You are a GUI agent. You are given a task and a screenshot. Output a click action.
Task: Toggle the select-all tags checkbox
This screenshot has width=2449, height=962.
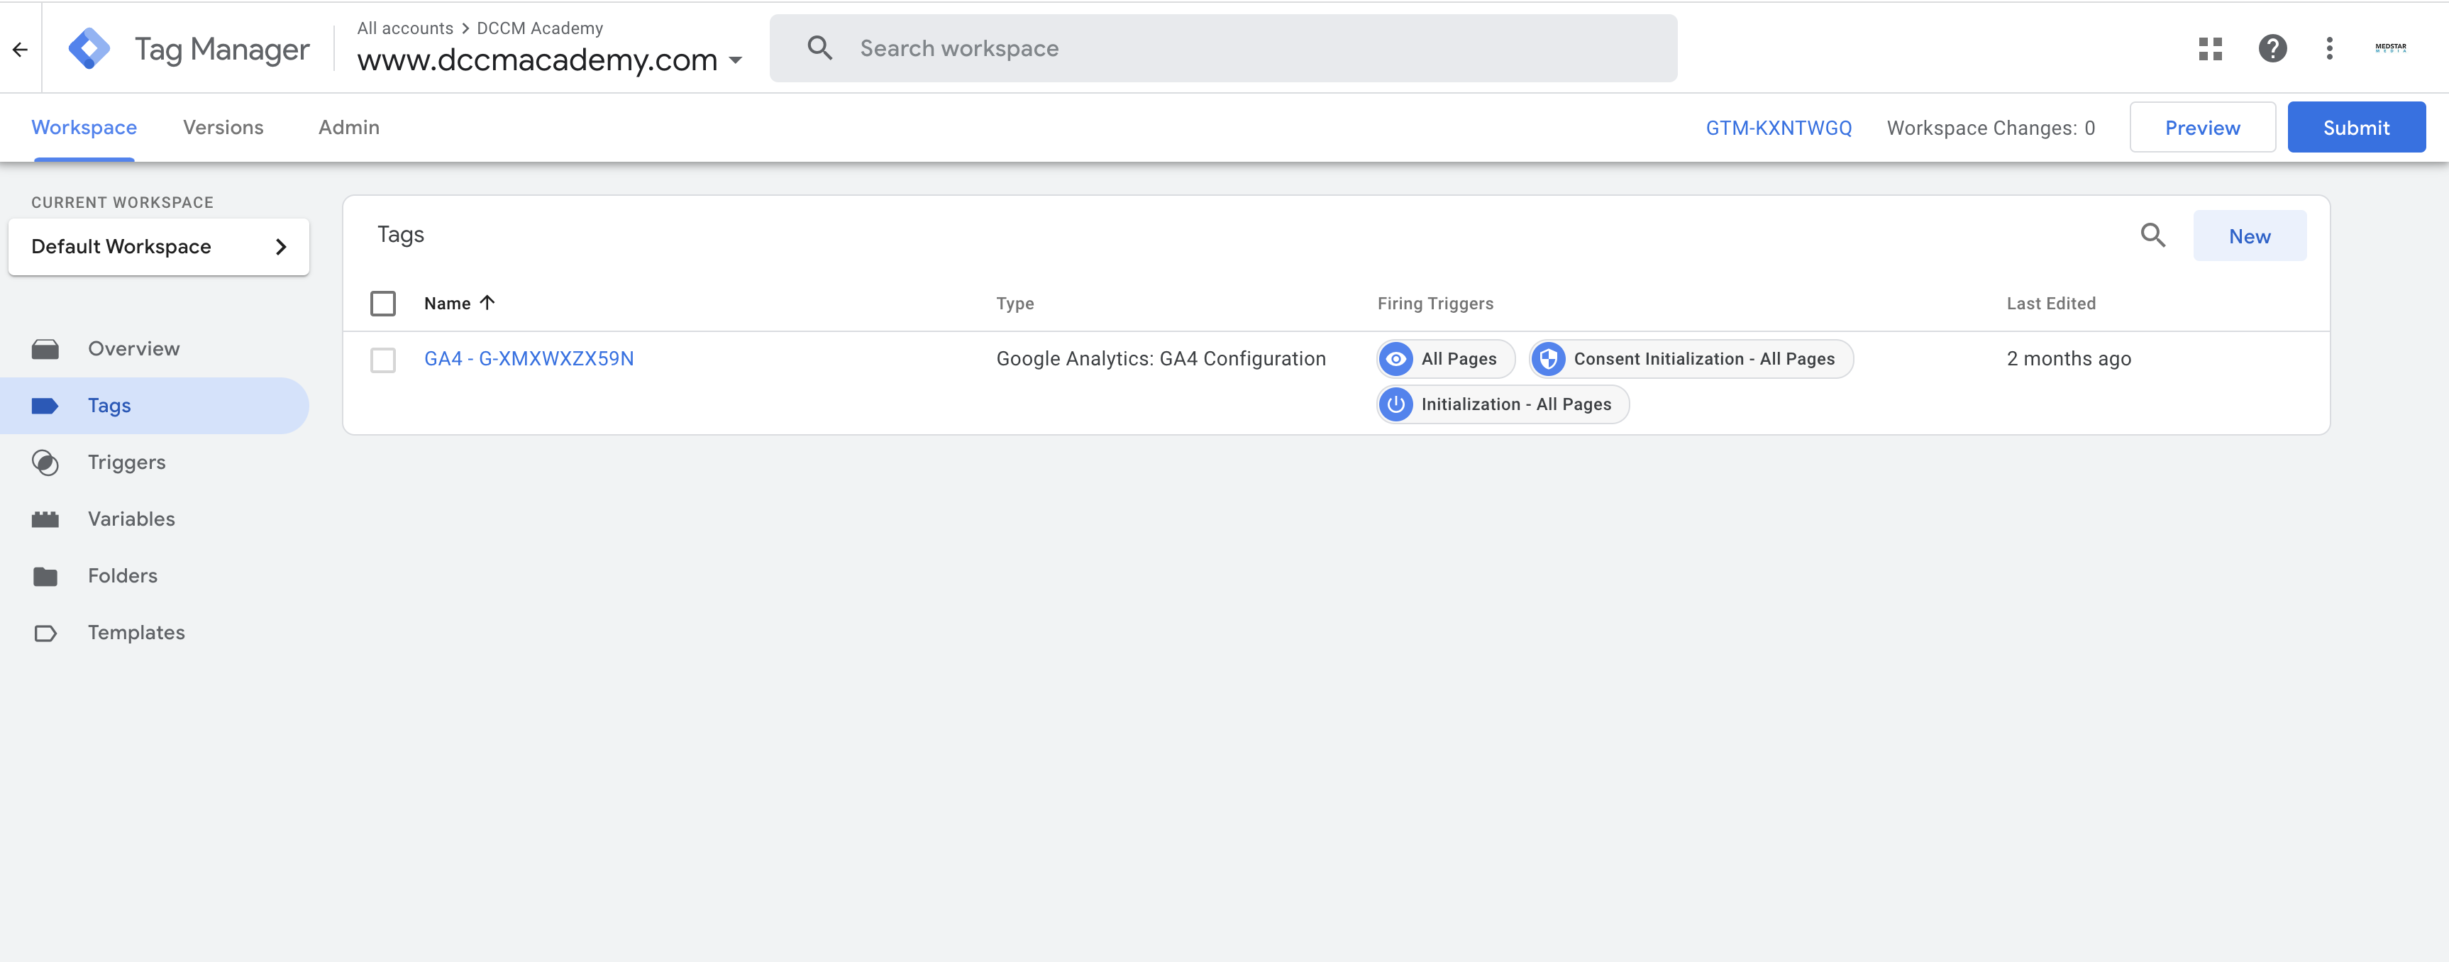click(x=382, y=303)
